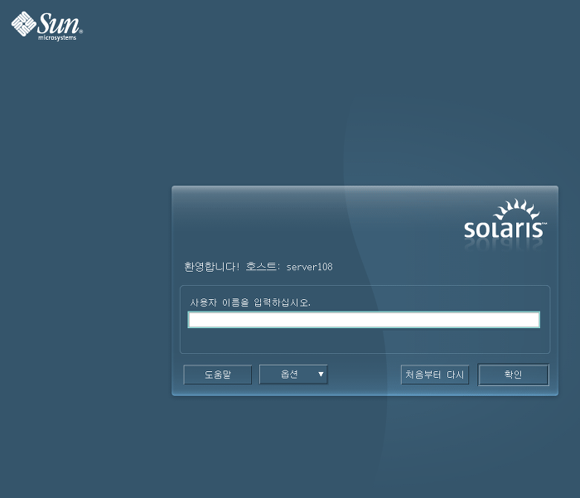This screenshot has width=580, height=498.
Task: Click the 처음부터 다시 start over button
Action: click(x=435, y=375)
